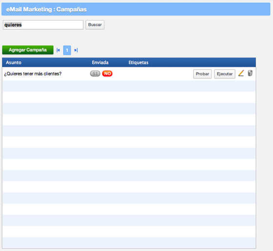
Task: Select page 1 in the pagination
Action: (67, 51)
